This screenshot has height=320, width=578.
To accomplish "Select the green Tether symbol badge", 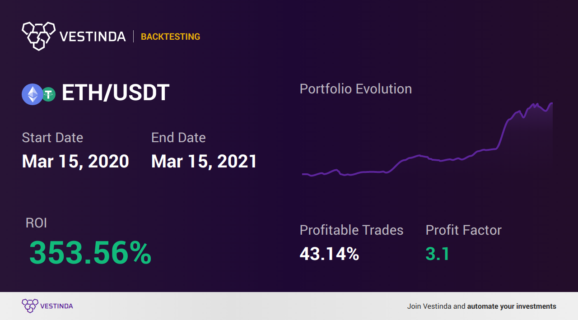I will pos(48,94).
